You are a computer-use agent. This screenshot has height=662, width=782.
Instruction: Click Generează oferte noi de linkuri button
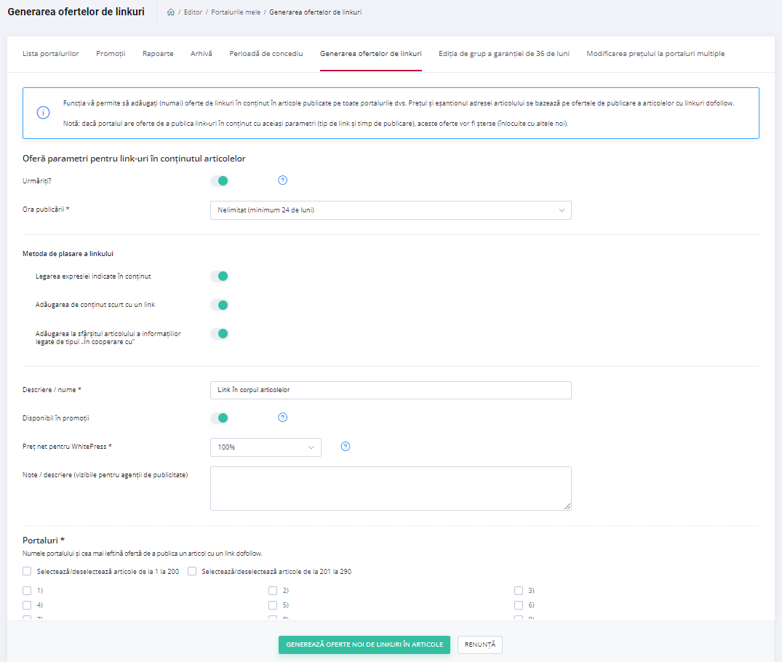[364, 645]
